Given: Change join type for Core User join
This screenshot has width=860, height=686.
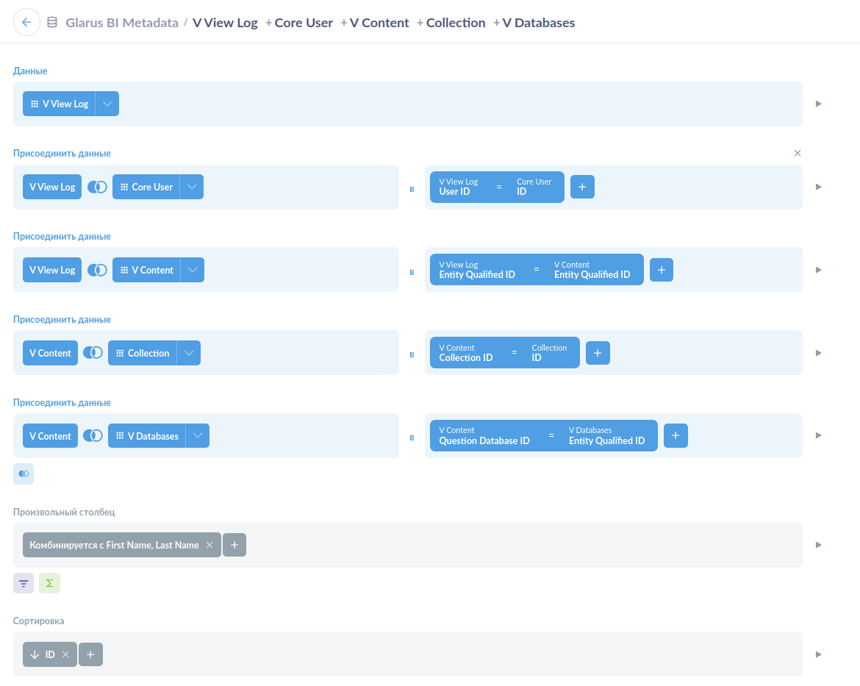Looking at the screenshot, I should (97, 187).
